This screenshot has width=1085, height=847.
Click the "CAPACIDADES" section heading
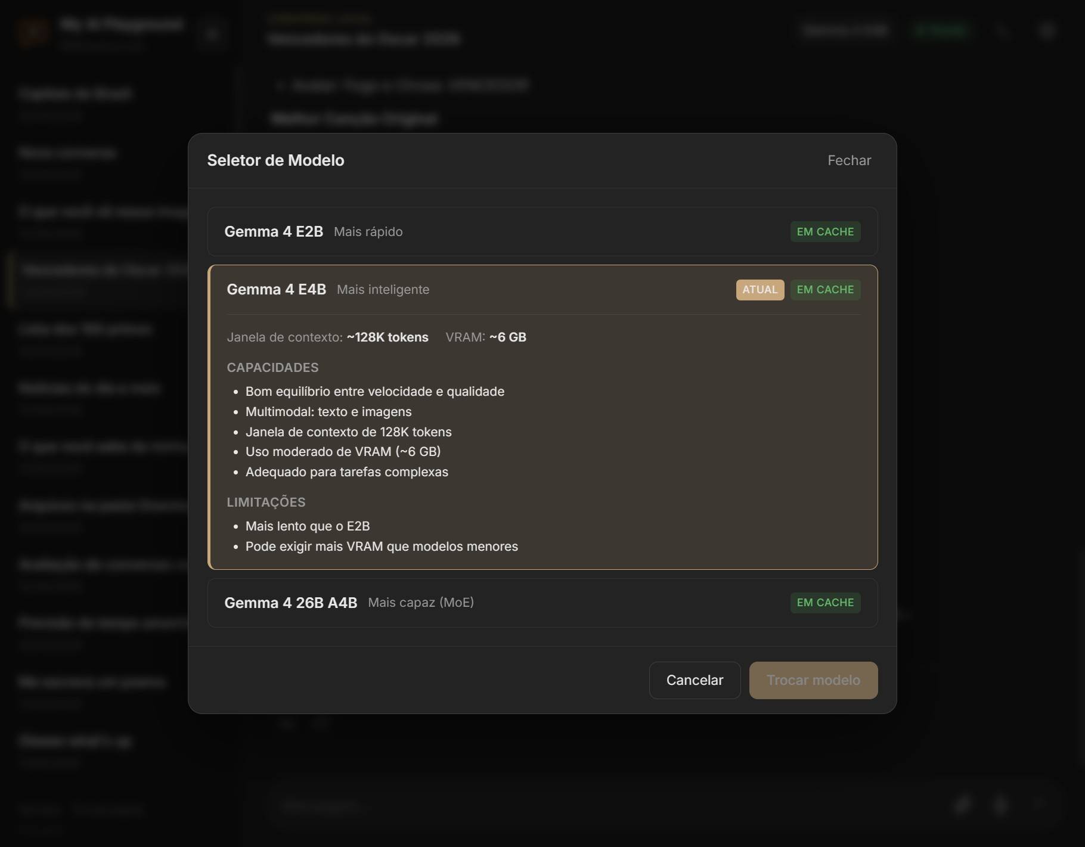(272, 368)
